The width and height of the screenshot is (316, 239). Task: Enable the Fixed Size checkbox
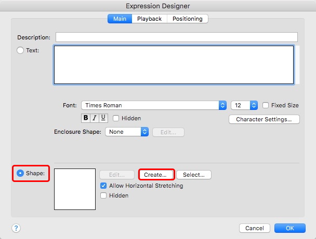pyautogui.click(x=266, y=105)
